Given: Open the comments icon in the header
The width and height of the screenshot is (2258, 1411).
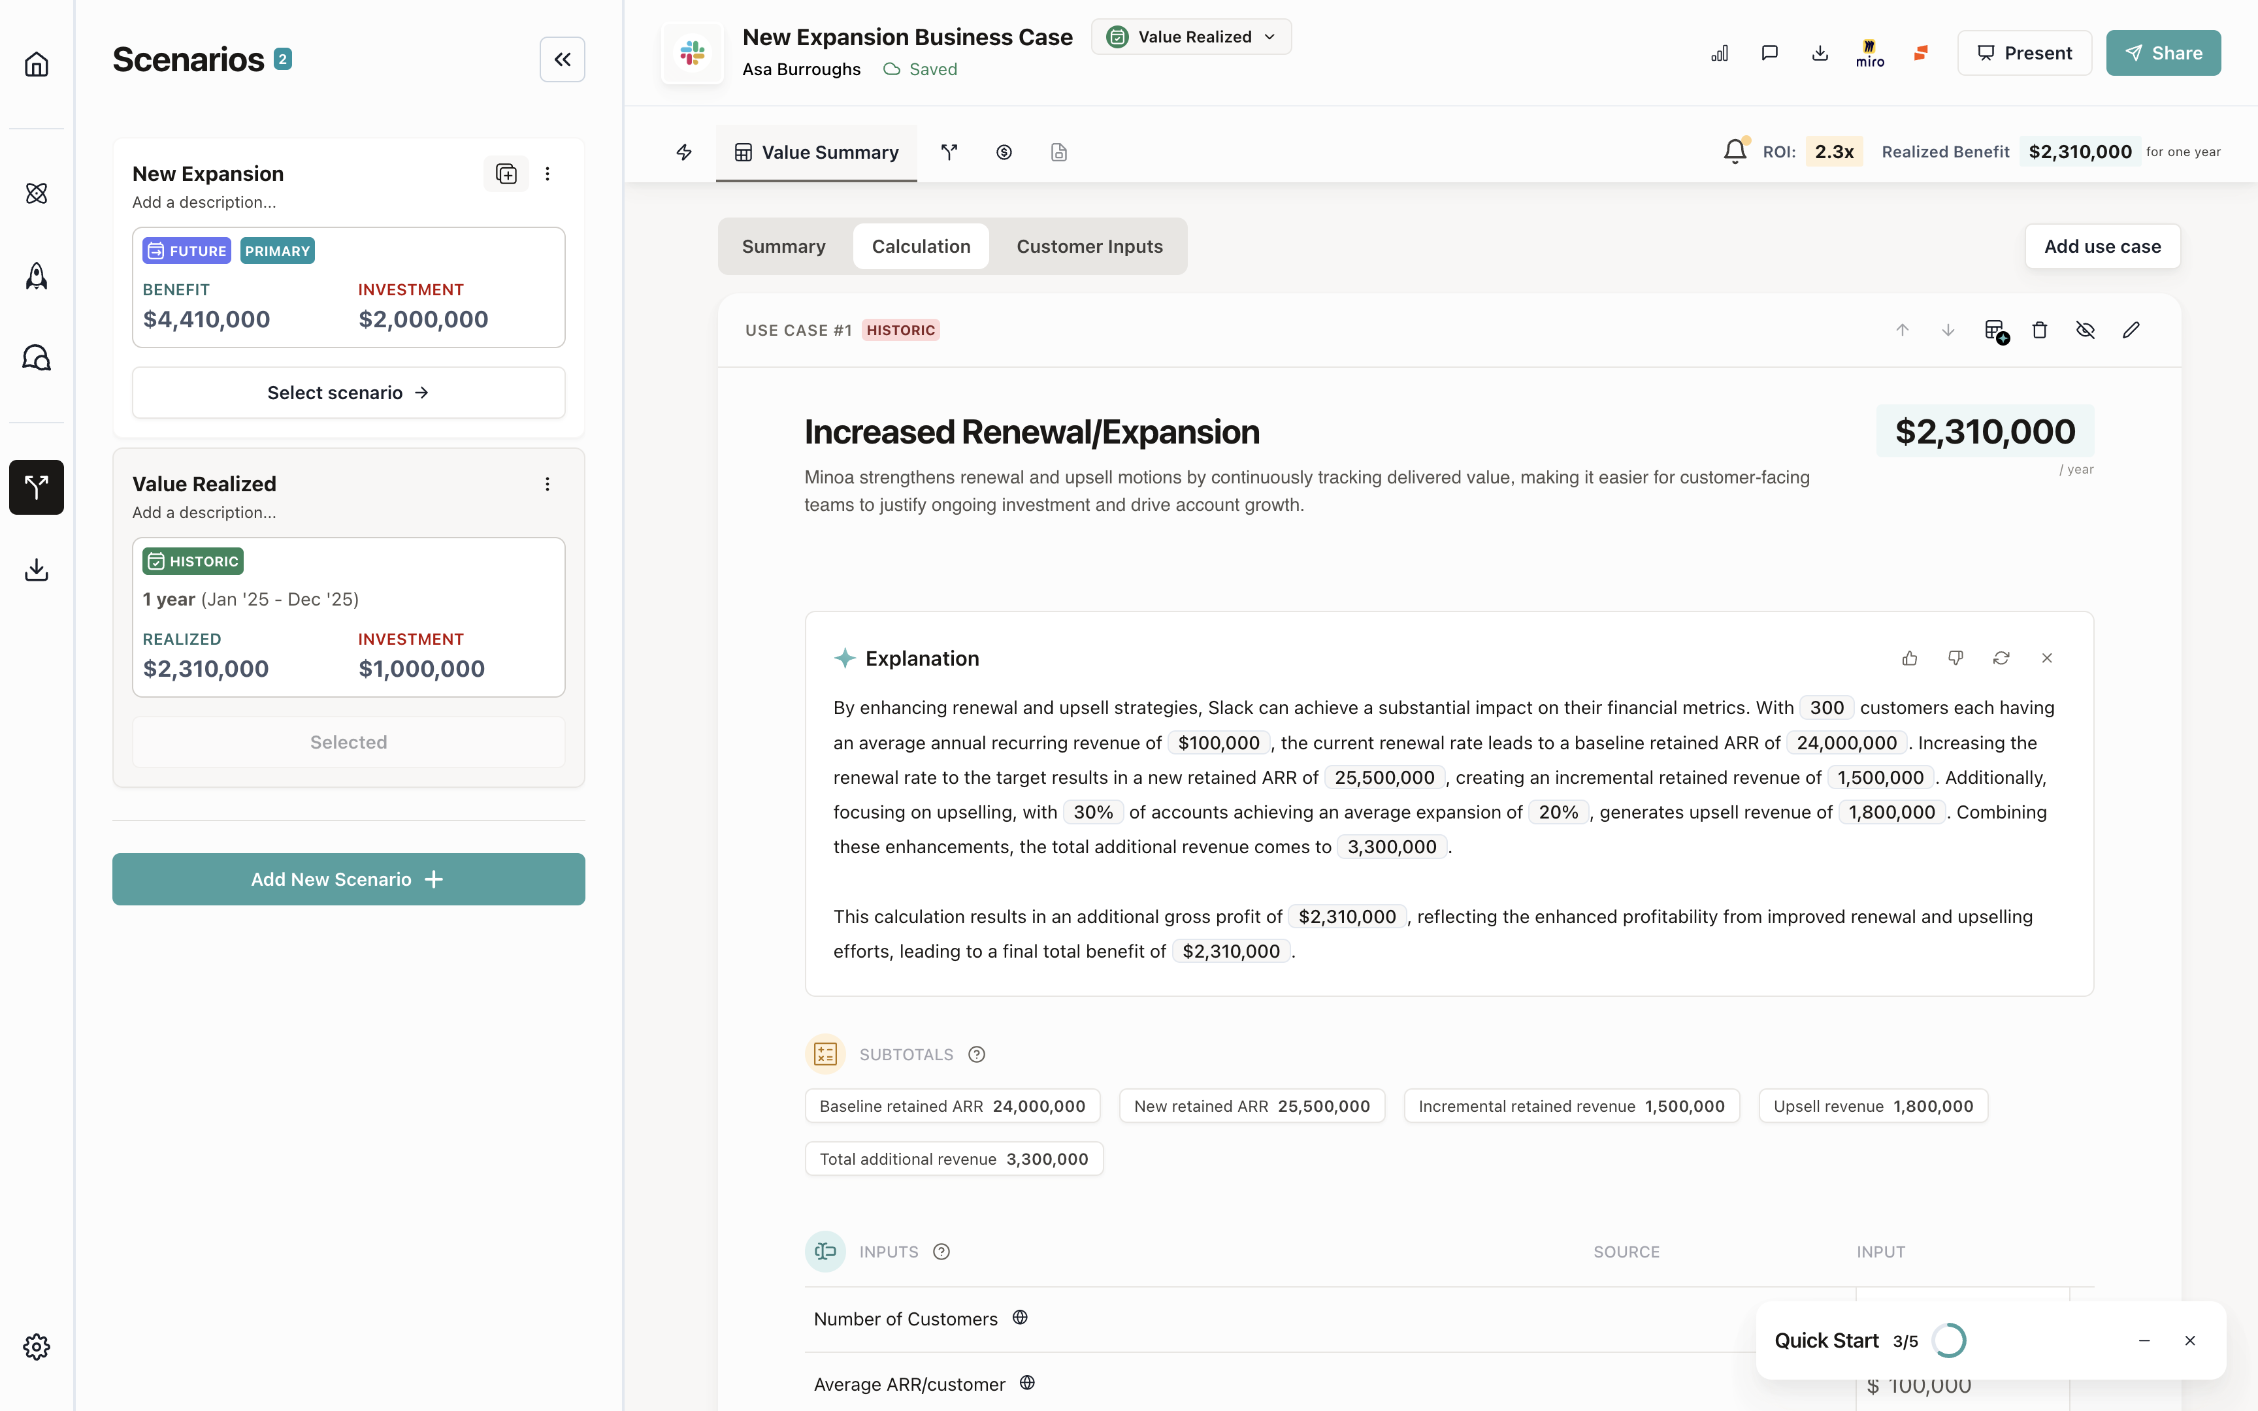Looking at the screenshot, I should 1769,53.
